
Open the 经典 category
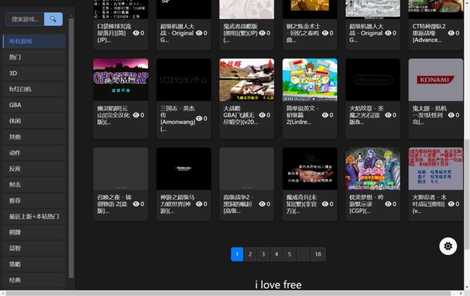pyautogui.click(x=34, y=280)
